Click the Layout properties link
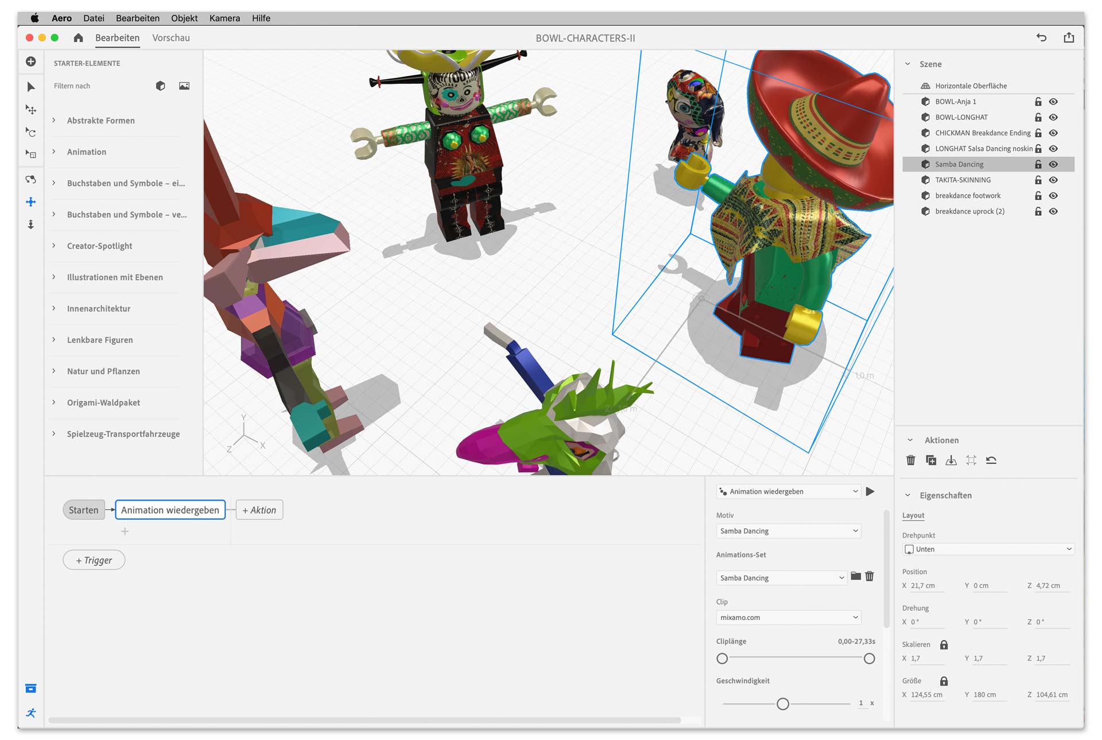 (913, 516)
